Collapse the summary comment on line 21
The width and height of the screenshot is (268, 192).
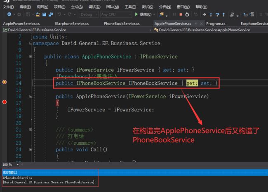[x=31, y=130]
